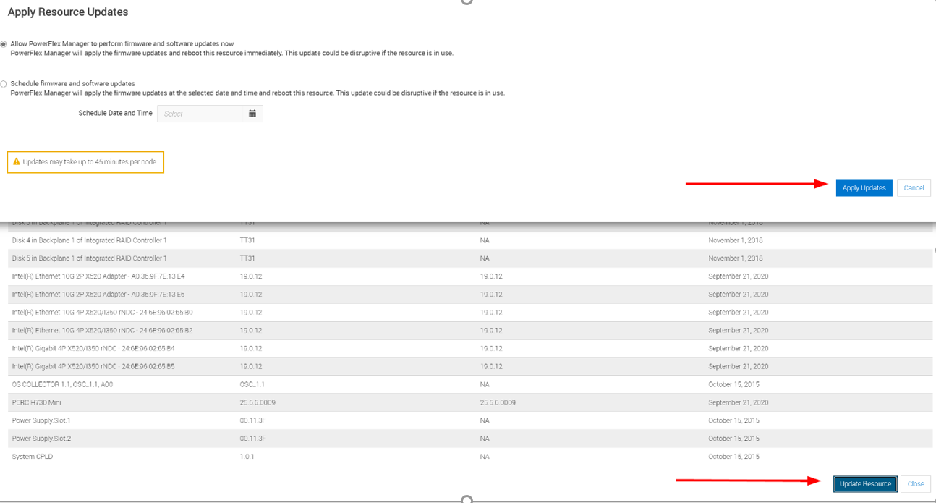Click the Close link beside Update Resource
The height and width of the screenshot is (503, 936).
point(915,483)
